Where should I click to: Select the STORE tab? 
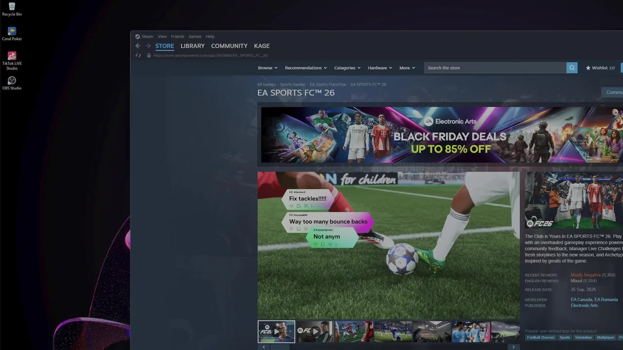165,46
